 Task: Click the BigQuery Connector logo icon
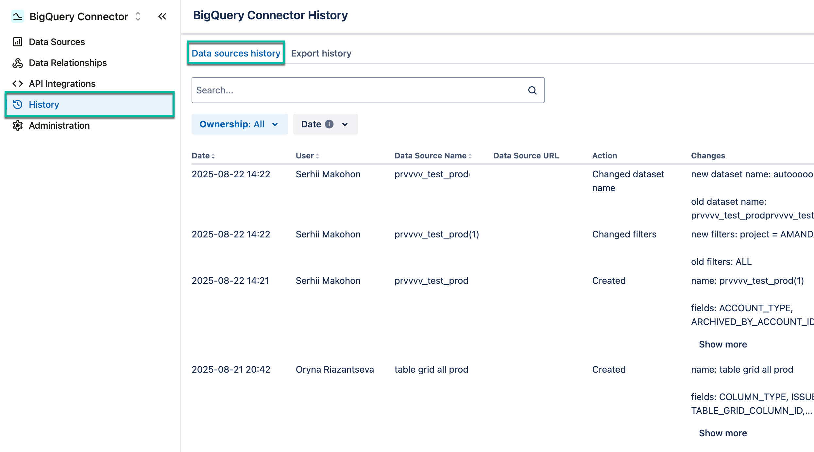click(18, 16)
